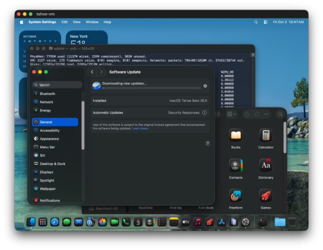Open the Window menu

(x=92, y=22)
